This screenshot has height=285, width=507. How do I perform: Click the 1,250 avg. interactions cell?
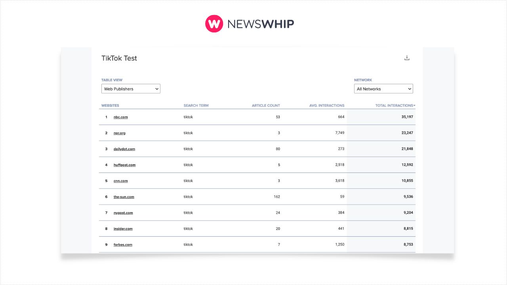340,245
